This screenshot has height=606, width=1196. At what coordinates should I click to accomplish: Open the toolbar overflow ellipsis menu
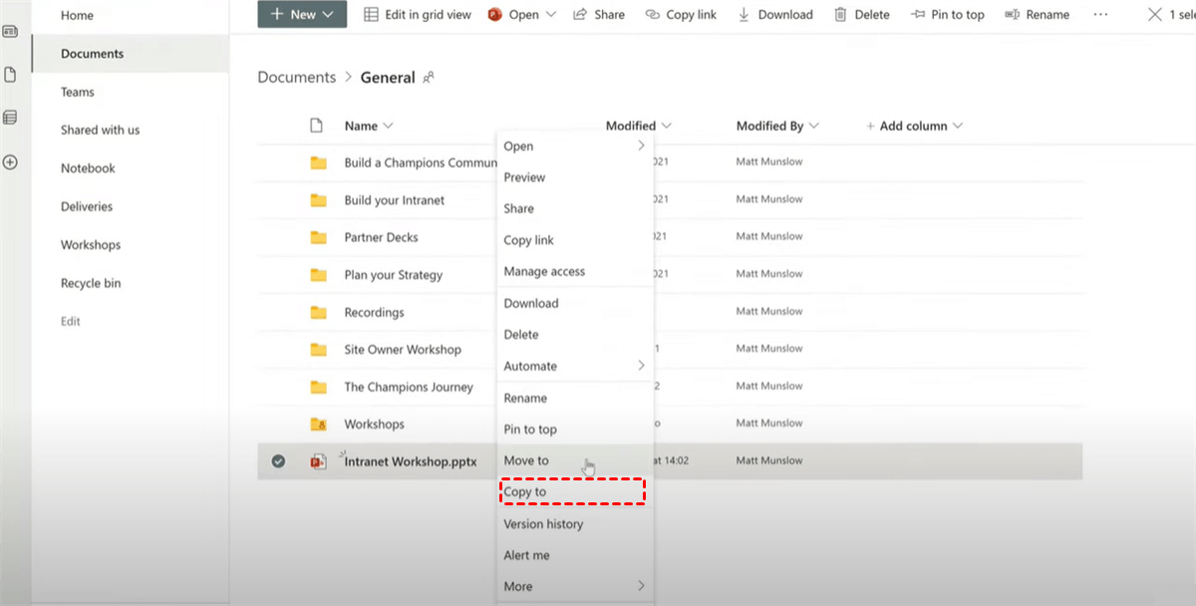[x=1100, y=14]
